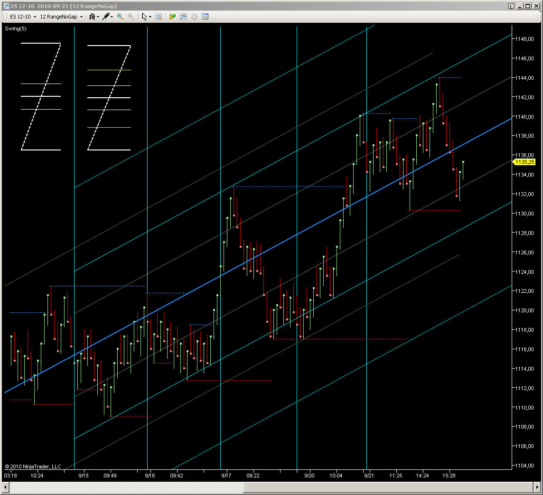Maximize the chart window
Viewport: 543px width, 495px height.
(527, 6)
